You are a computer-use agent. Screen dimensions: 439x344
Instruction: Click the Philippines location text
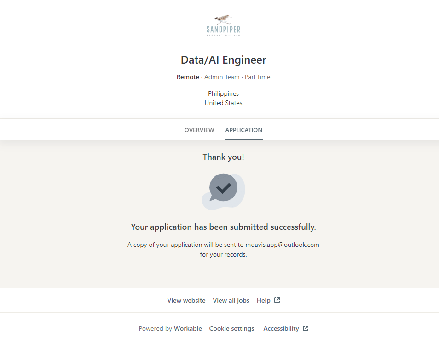[223, 93]
